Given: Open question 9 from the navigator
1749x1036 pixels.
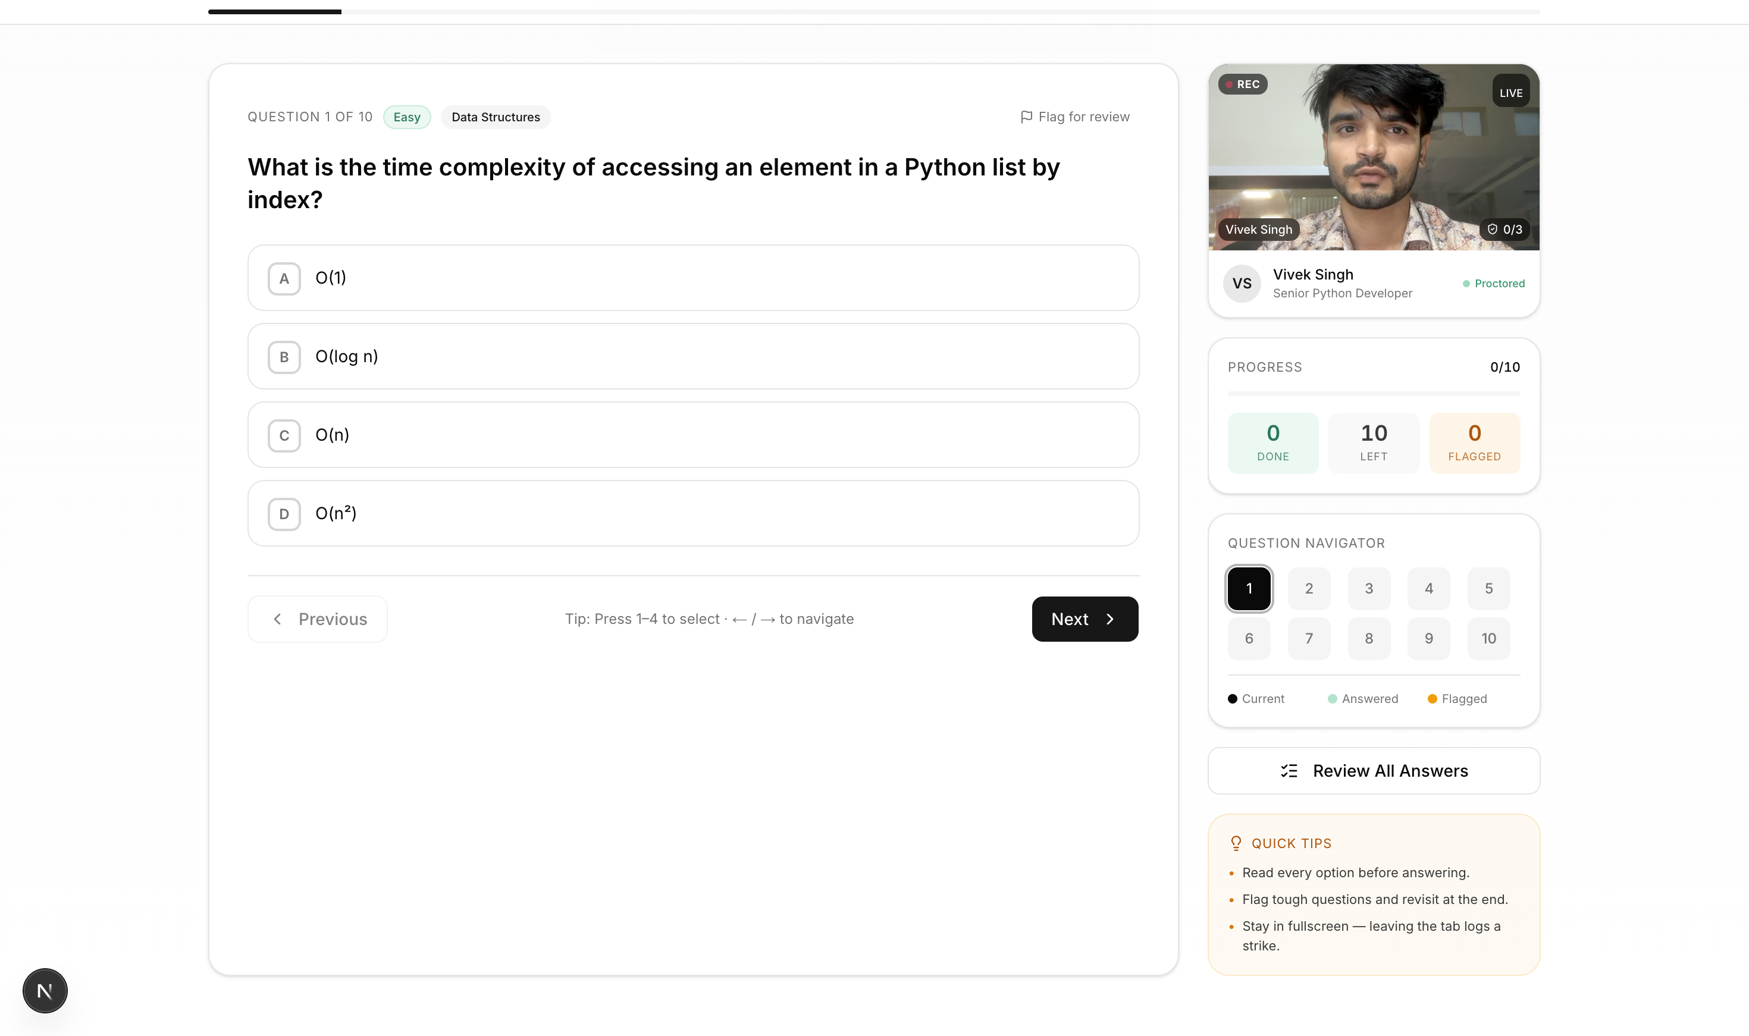Looking at the screenshot, I should (1428, 638).
